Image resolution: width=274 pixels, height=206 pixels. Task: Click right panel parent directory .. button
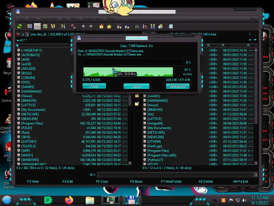tap(255, 34)
